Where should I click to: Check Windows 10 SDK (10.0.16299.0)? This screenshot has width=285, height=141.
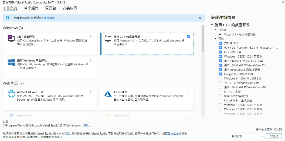(x=220, y=109)
